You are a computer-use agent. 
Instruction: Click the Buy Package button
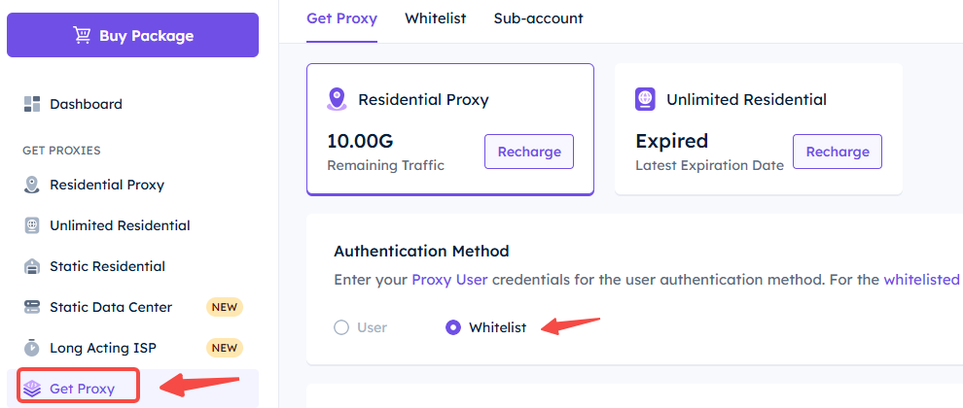[132, 35]
